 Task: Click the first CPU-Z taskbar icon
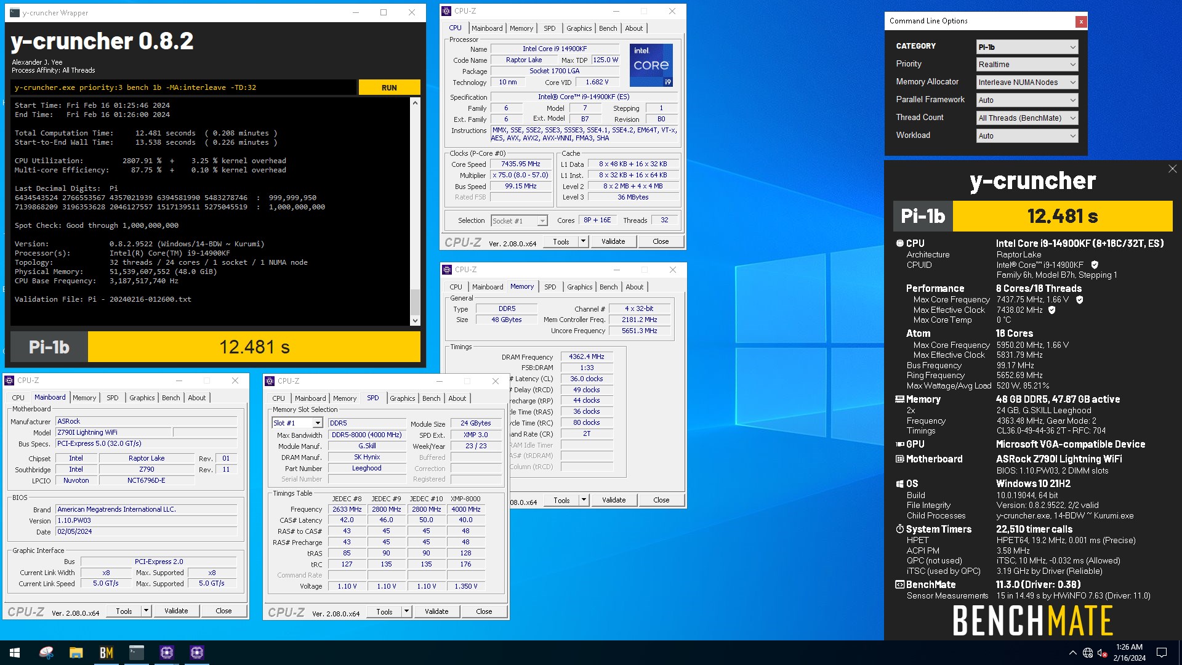click(167, 653)
